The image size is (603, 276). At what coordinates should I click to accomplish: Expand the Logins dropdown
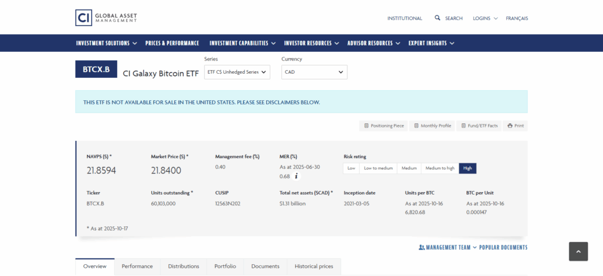click(x=485, y=18)
